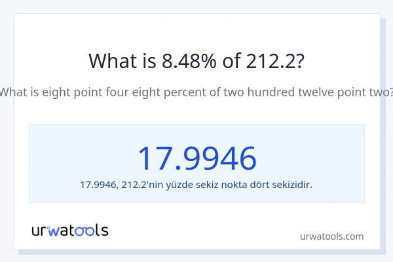Select '8.48%' in the main heading
Screen dimensions: 393x262
pyautogui.click(x=187, y=61)
